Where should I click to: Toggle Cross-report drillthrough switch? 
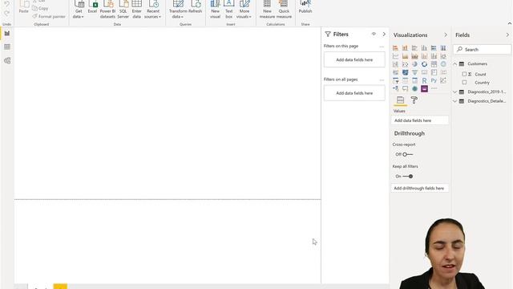[408, 154]
